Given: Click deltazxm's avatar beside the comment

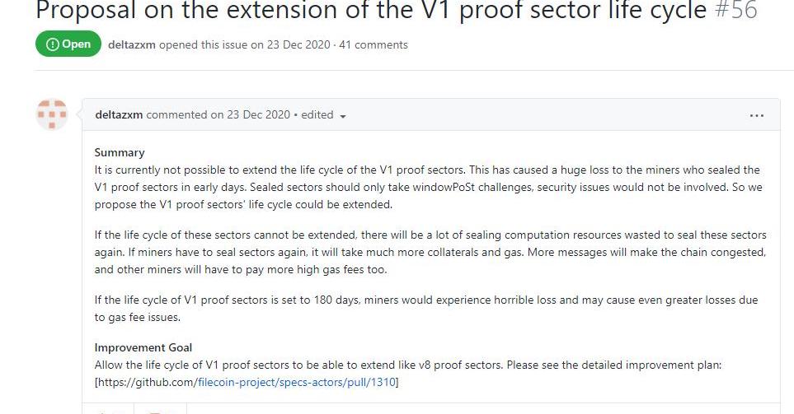Looking at the screenshot, I should (x=52, y=115).
